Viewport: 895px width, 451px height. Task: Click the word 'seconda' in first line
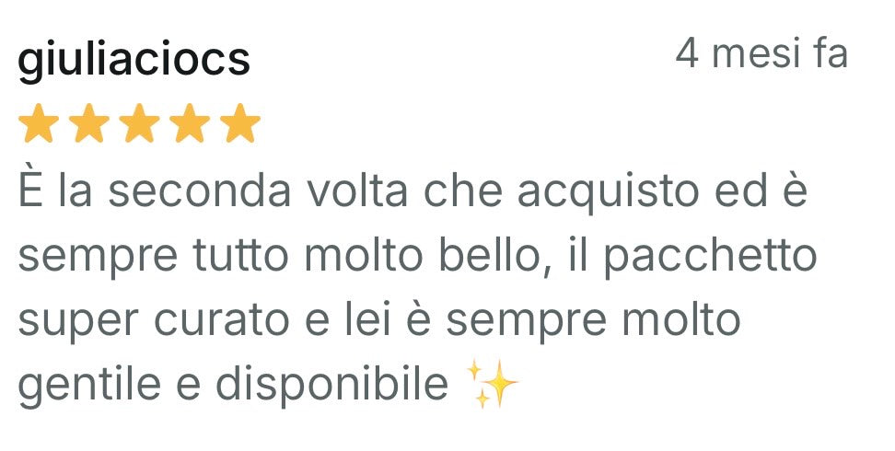pyautogui.click(x=200, y=191)
